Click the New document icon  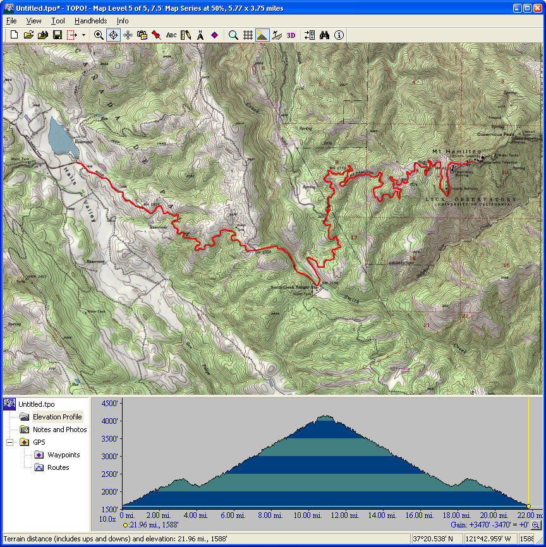(x=14, y=35)
